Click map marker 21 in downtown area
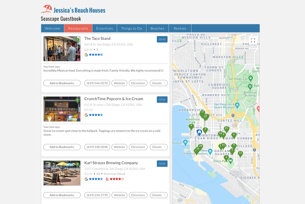 (226, 128)
